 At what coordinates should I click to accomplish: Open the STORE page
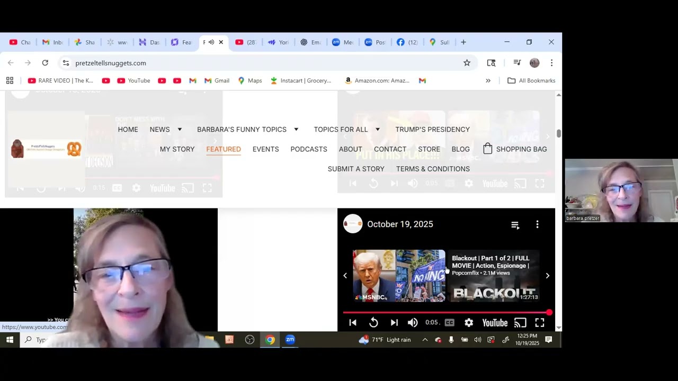point(429,149)
